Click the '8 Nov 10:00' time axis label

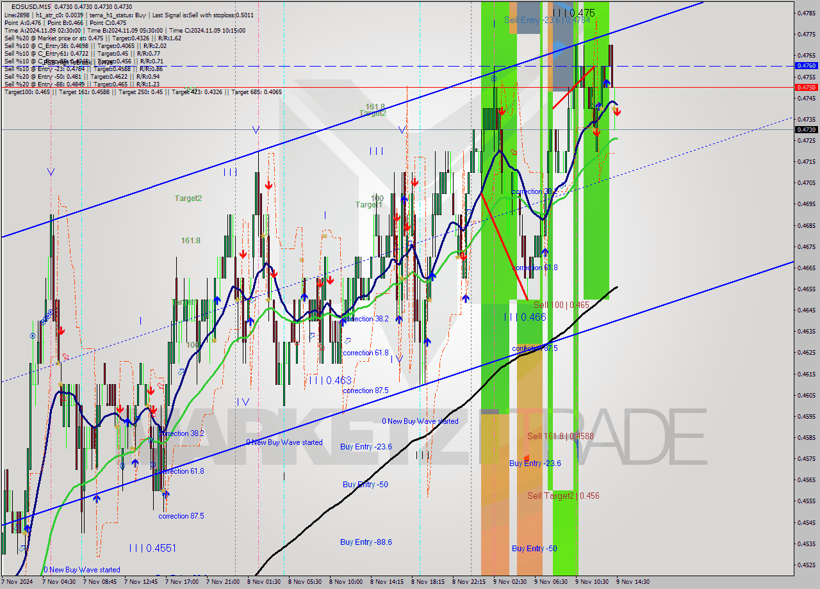(x=345, y=582)
